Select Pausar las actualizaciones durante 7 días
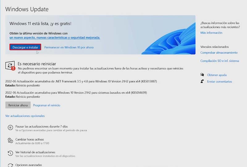The width and height of the screenshot is (247, 167). [x=42, y=126]
